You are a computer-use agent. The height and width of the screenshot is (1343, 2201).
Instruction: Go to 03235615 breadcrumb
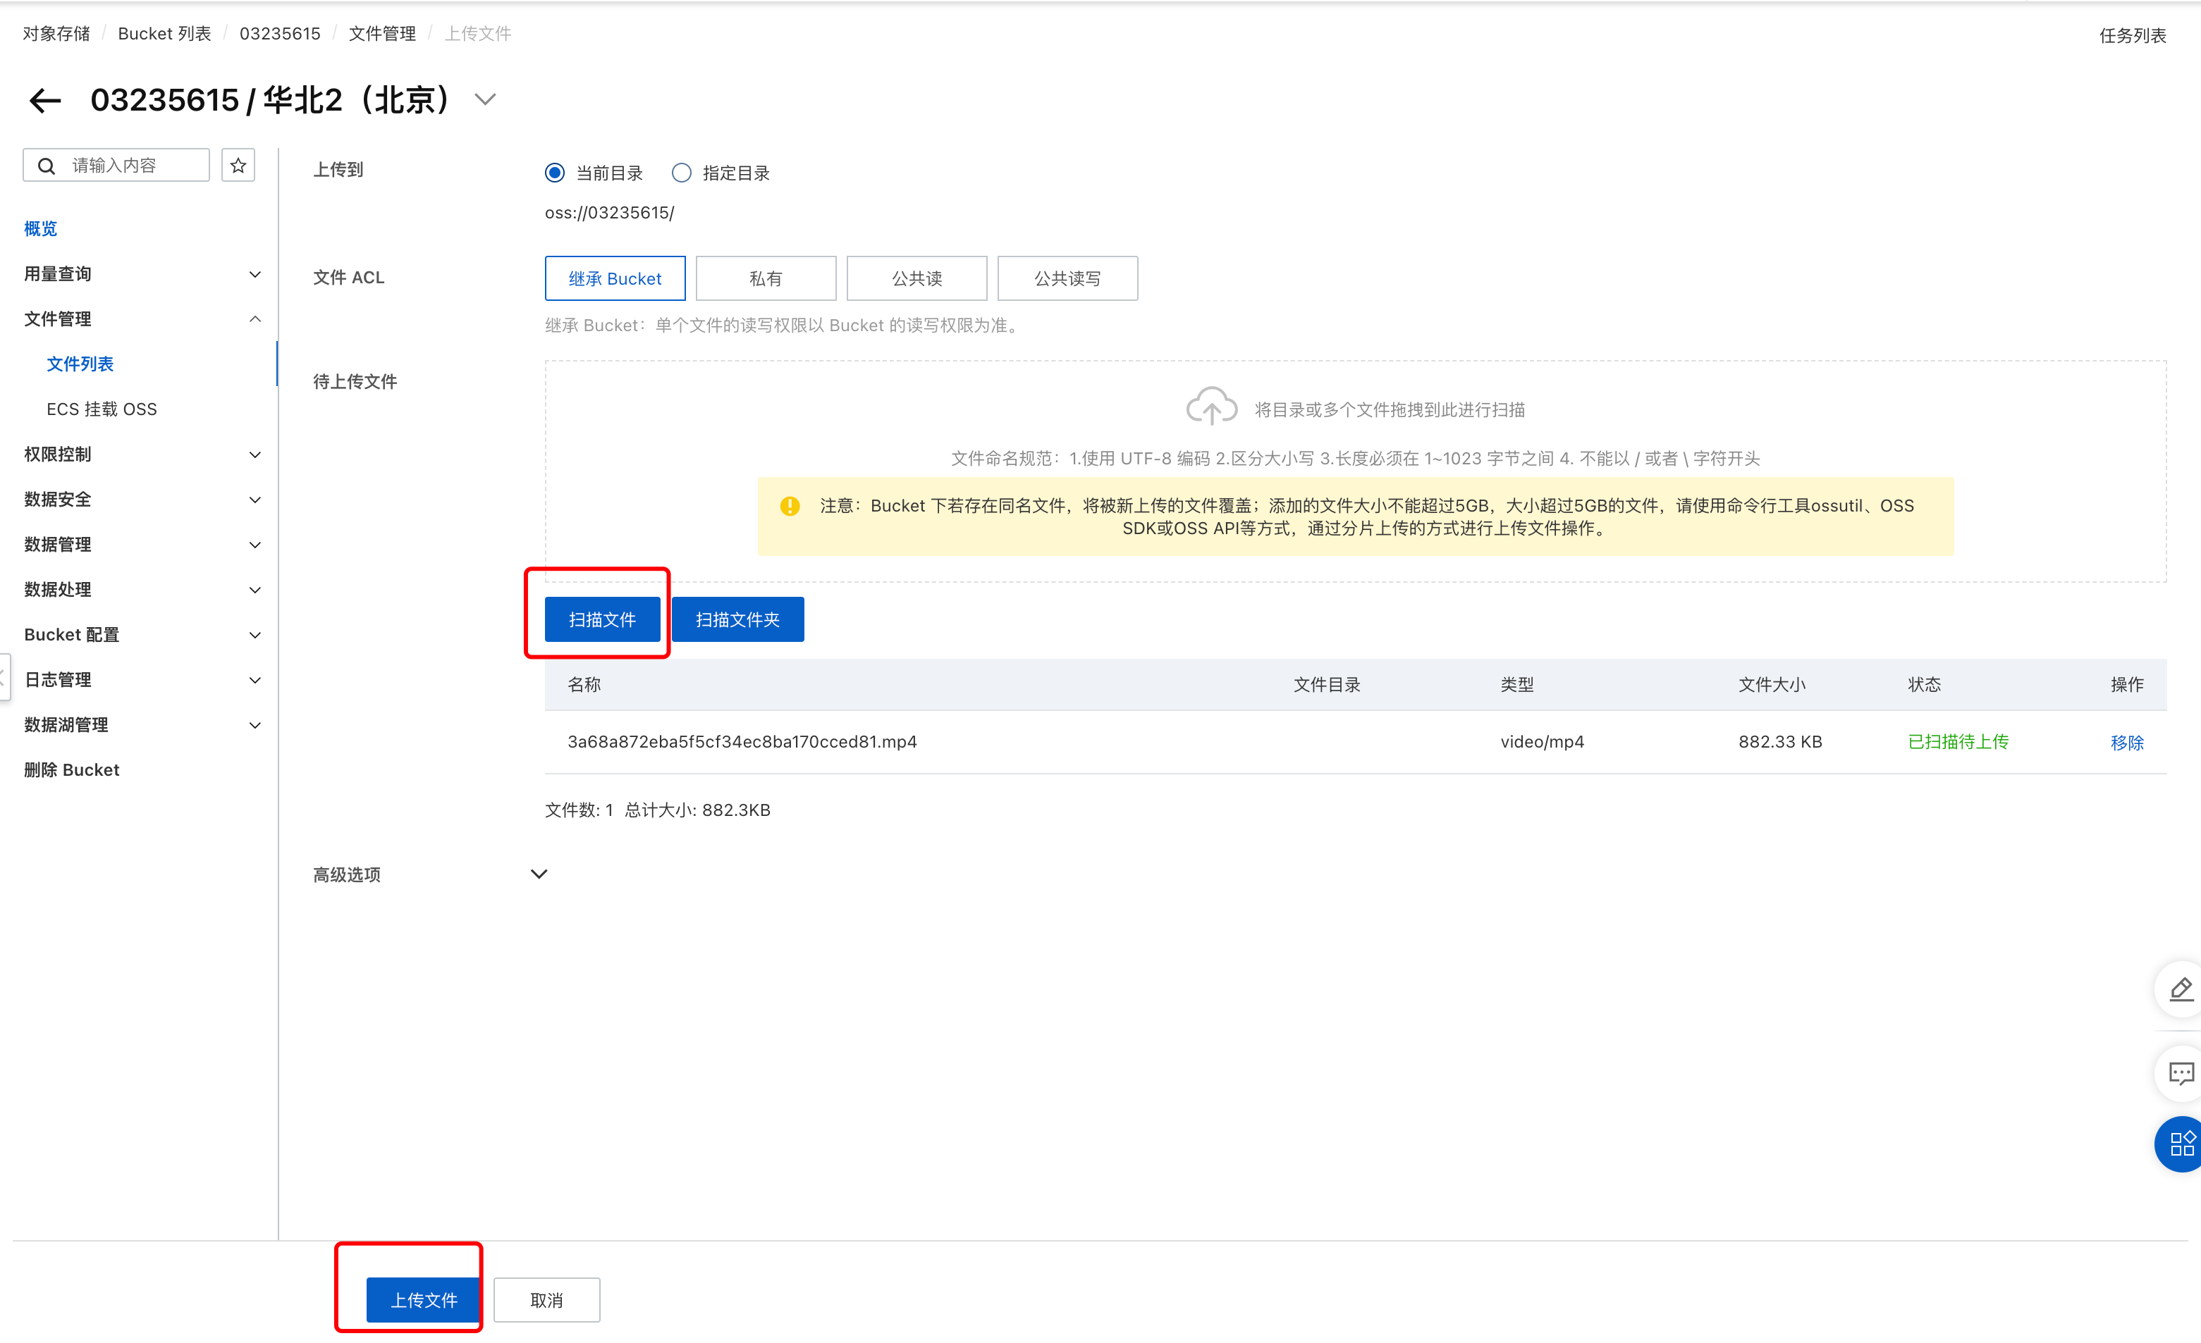(x=280, y=34)
